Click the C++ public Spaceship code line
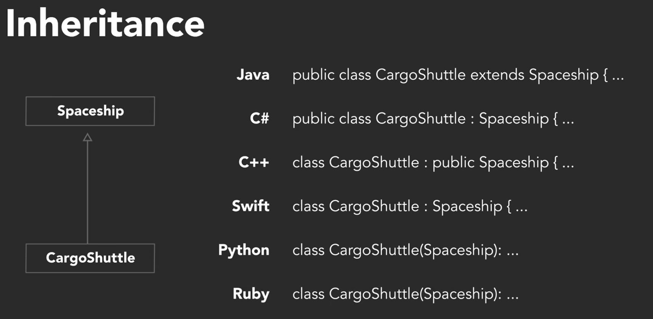 (433, 163)
